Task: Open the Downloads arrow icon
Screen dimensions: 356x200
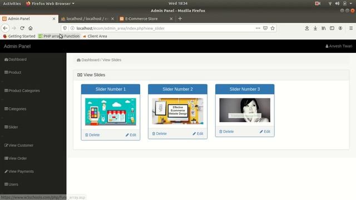Action: (x=315, y=28)
